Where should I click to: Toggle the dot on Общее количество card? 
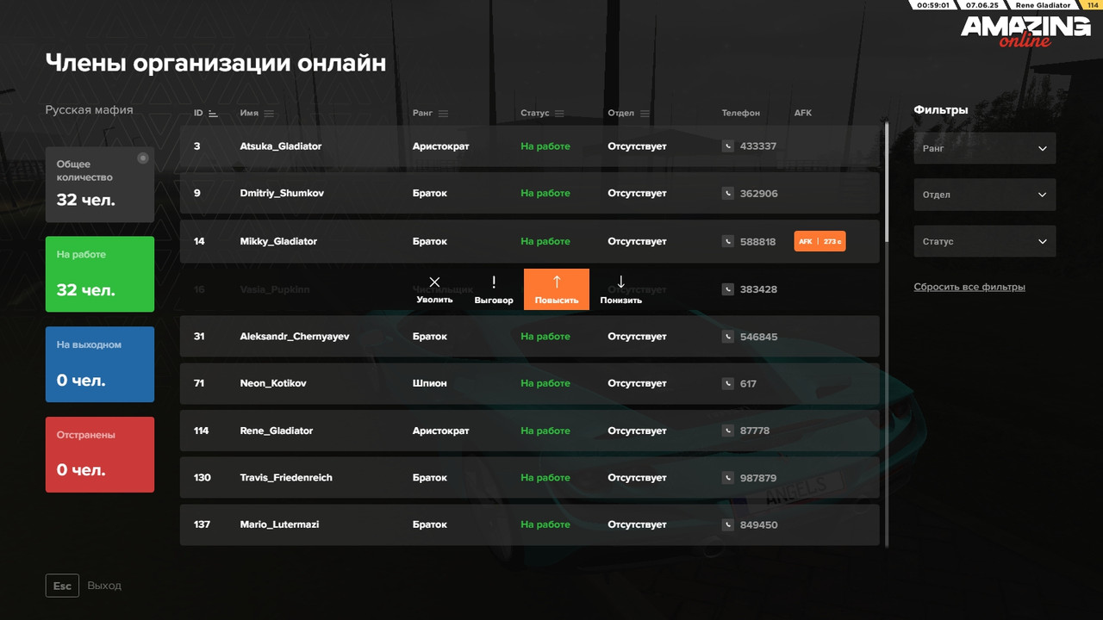coord(143,158)
